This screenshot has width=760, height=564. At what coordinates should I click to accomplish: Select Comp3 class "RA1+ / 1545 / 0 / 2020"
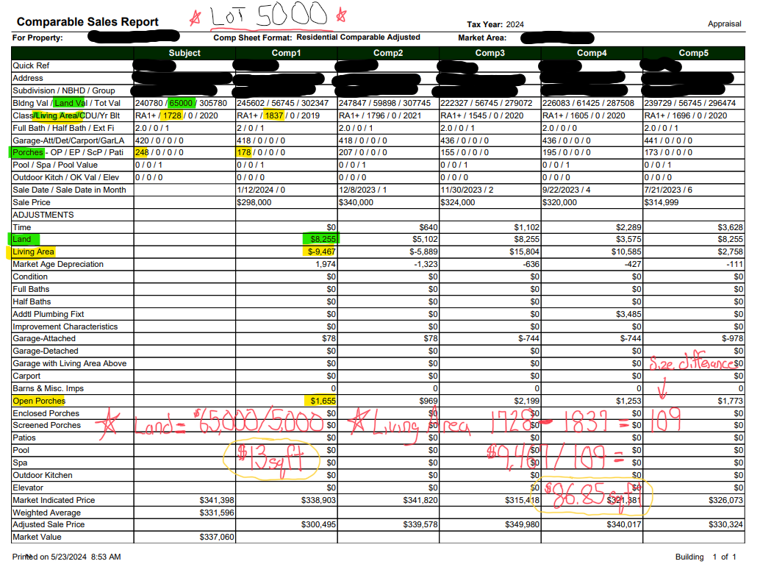(482, 116)
